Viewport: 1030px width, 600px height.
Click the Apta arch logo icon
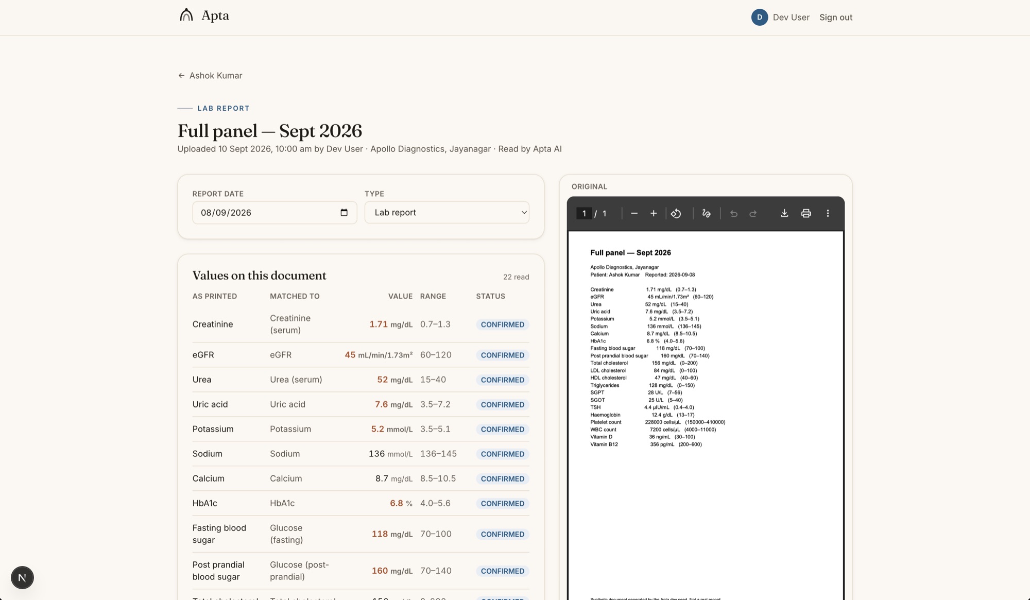tap(186, 15)
